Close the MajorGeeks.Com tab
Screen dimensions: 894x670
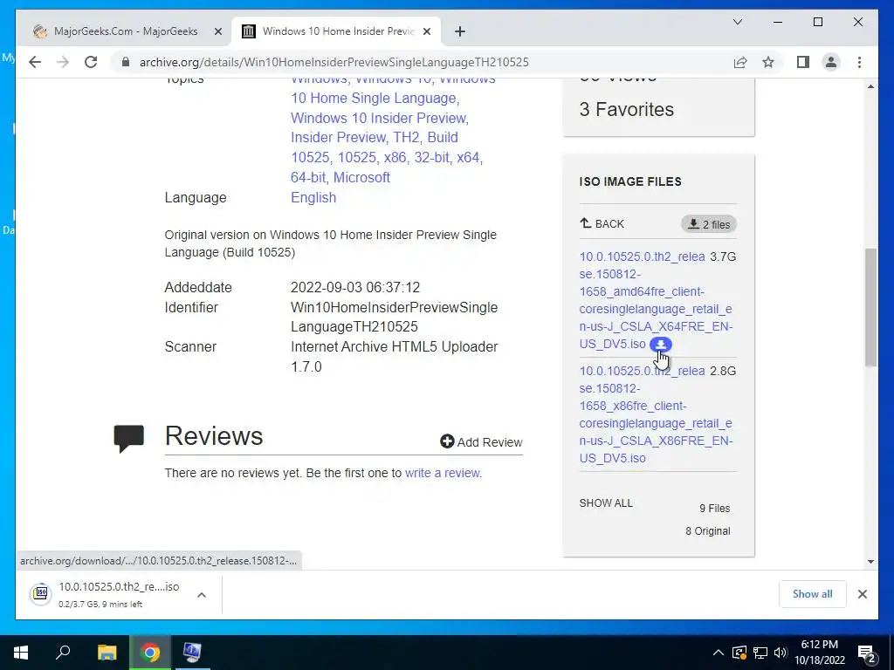[x=217, y=32]
